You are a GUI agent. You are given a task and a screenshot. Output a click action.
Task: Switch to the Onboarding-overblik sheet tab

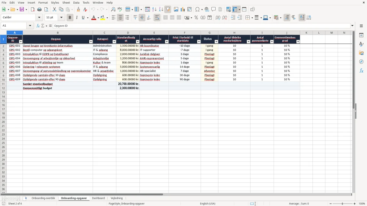[43, 198]
